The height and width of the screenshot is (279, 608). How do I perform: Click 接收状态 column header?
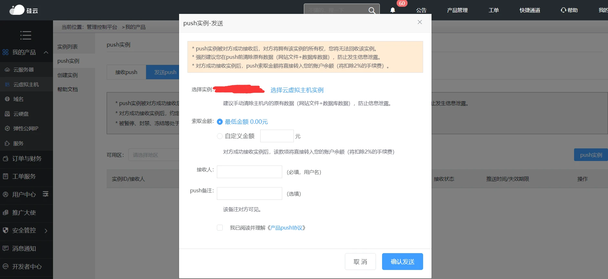444,179
